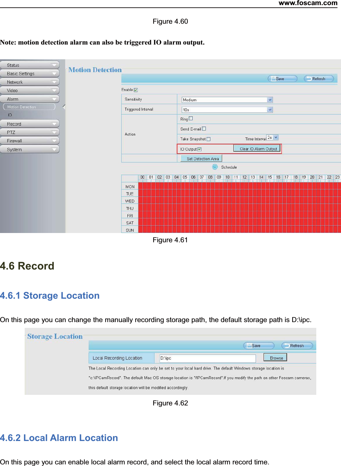Viewport: 341px width, 466px height.
Task: Click the arrow on Status menu
Action: [x=54, y=65]
